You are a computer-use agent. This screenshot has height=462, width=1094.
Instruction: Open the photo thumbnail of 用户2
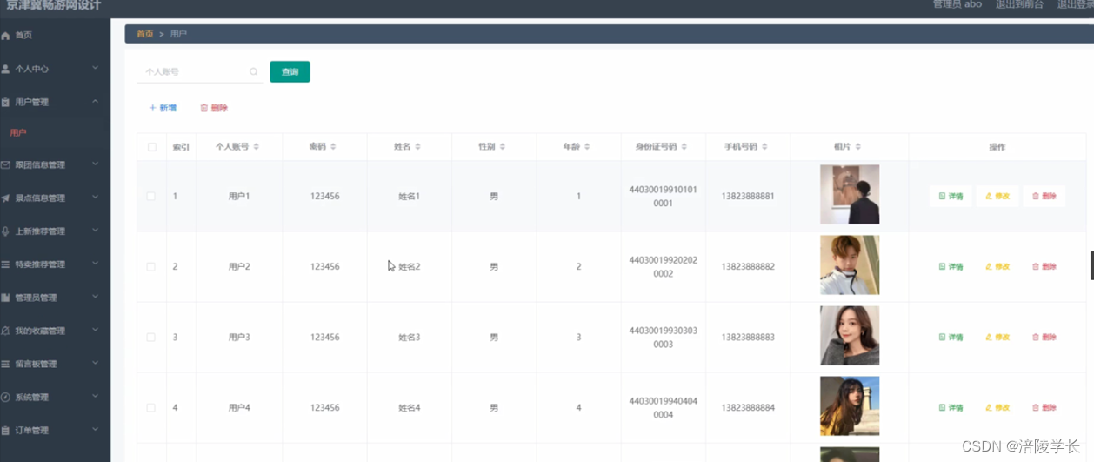coord(850,265)
